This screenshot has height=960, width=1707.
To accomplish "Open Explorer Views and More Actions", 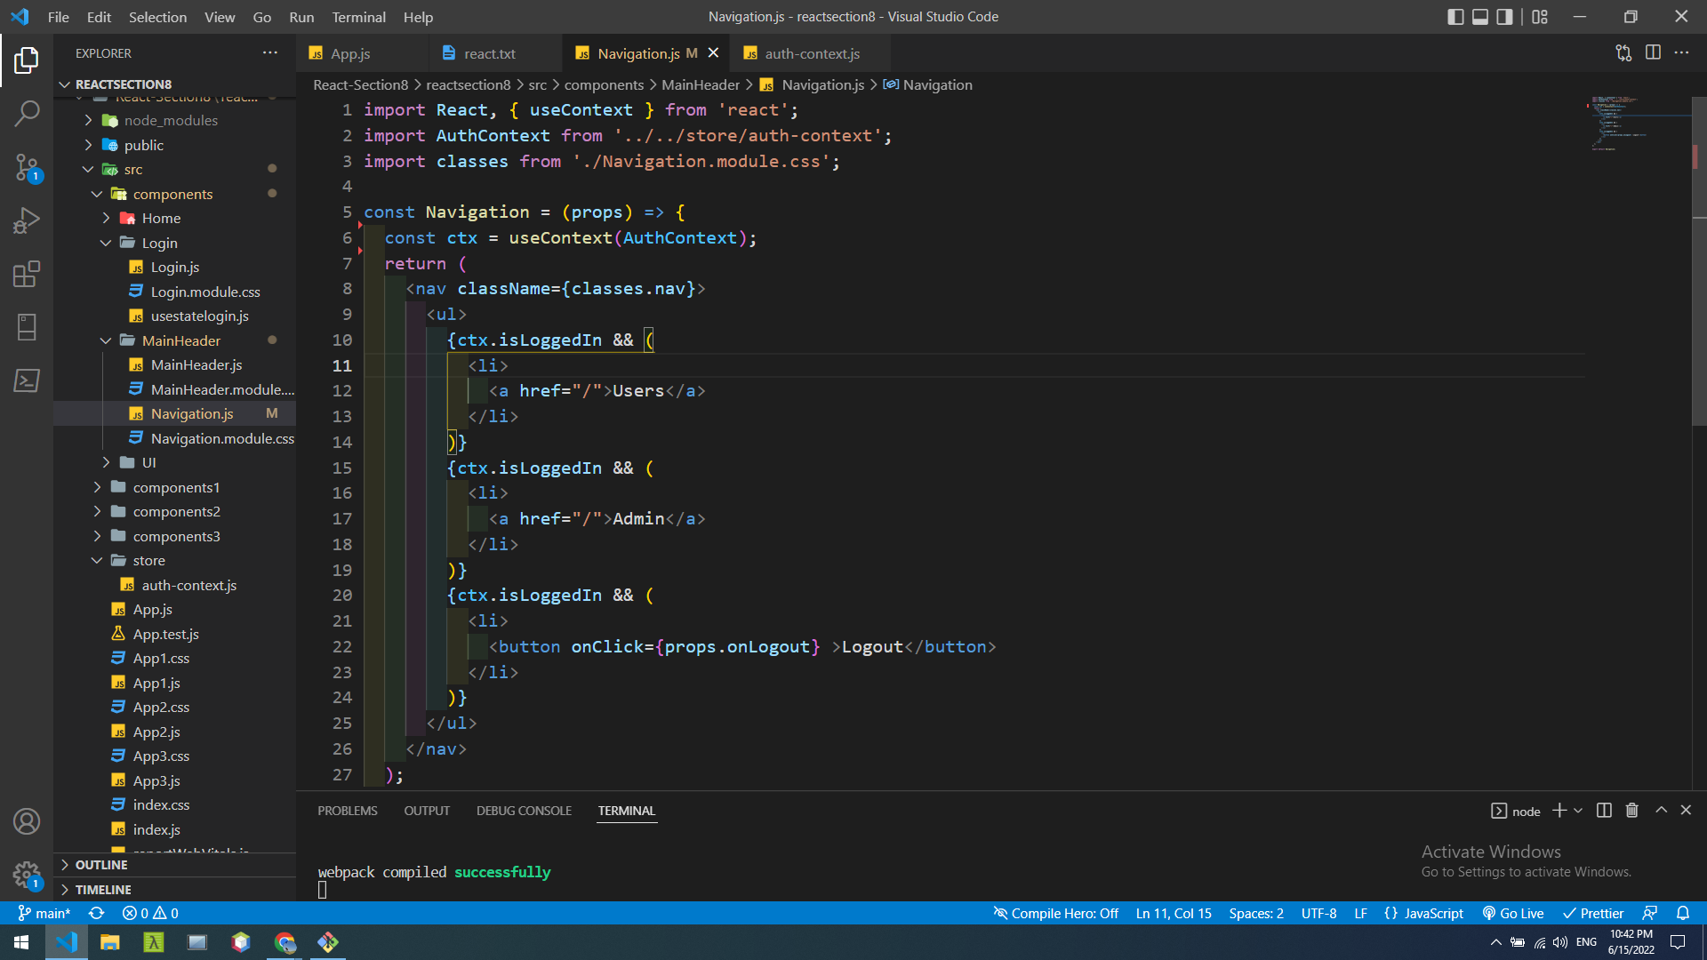I will pos(270,53).
